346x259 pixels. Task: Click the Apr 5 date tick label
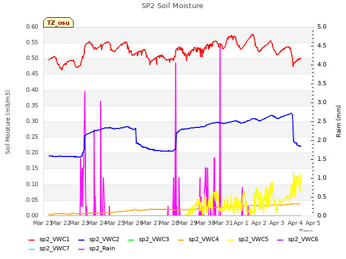point(312,223)
